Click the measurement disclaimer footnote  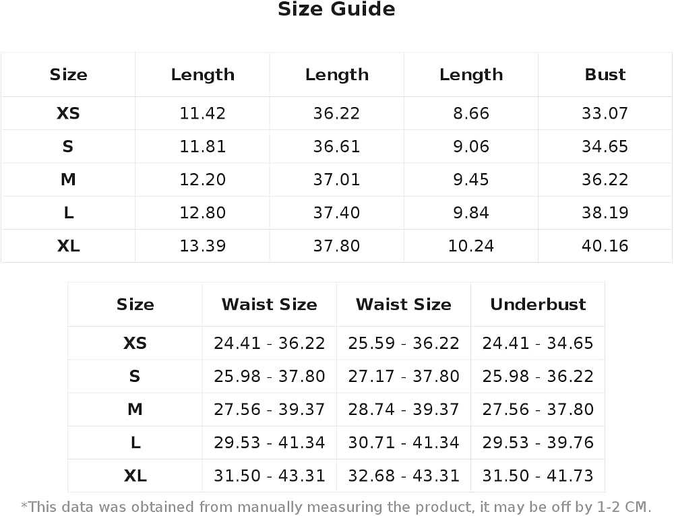(336, 507)
